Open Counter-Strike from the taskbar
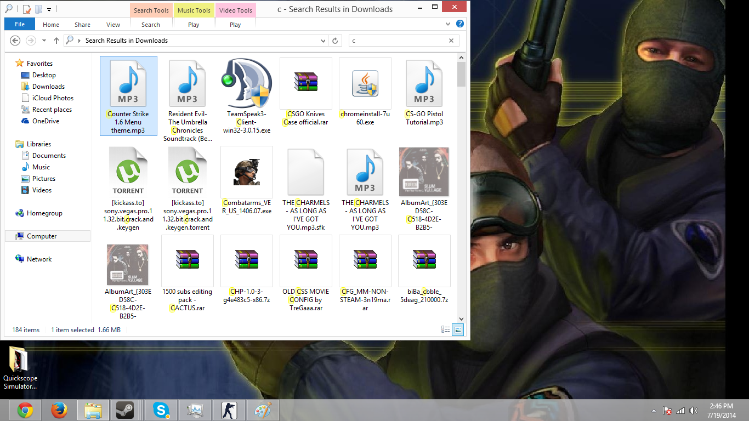The height and width of the screenshot is (421, 749). tap(229, 410)
